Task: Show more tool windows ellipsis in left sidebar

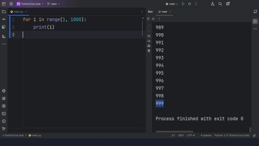Action: coord(4,44)
